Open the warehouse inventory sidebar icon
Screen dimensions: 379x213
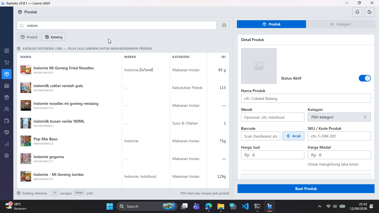tap(7, 86)
